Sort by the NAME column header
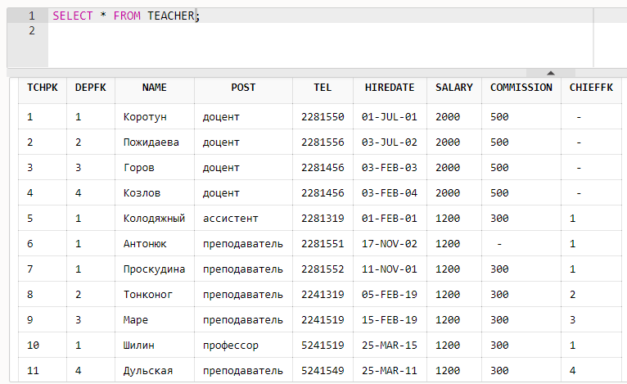Screen dimensions: 627x384 point(155,88)
